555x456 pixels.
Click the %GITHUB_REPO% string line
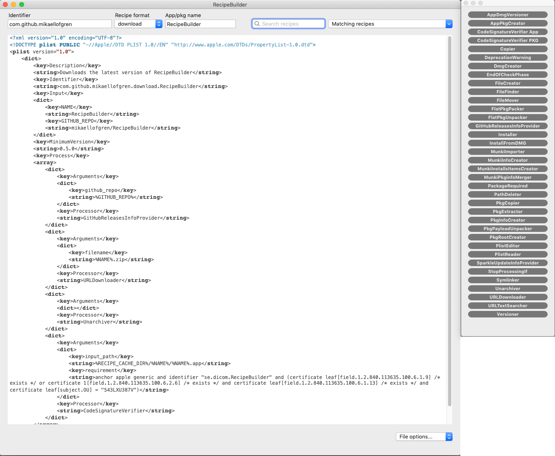[116, 197]
